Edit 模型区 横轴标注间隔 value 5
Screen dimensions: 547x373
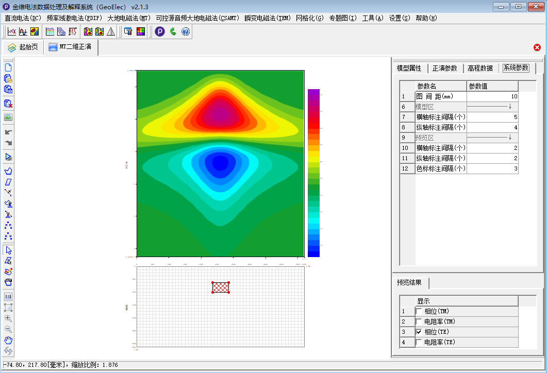[492, 117]
